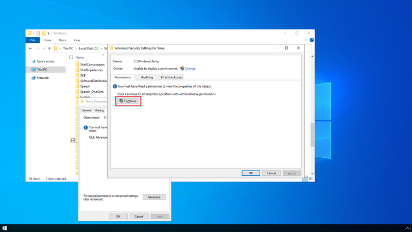Click the Explorer vertical scrollbar thumb

point(312,135)
